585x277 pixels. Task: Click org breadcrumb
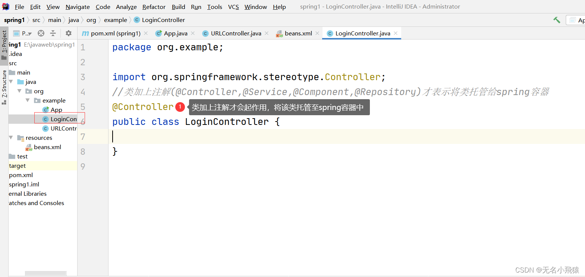pos(91,20)
